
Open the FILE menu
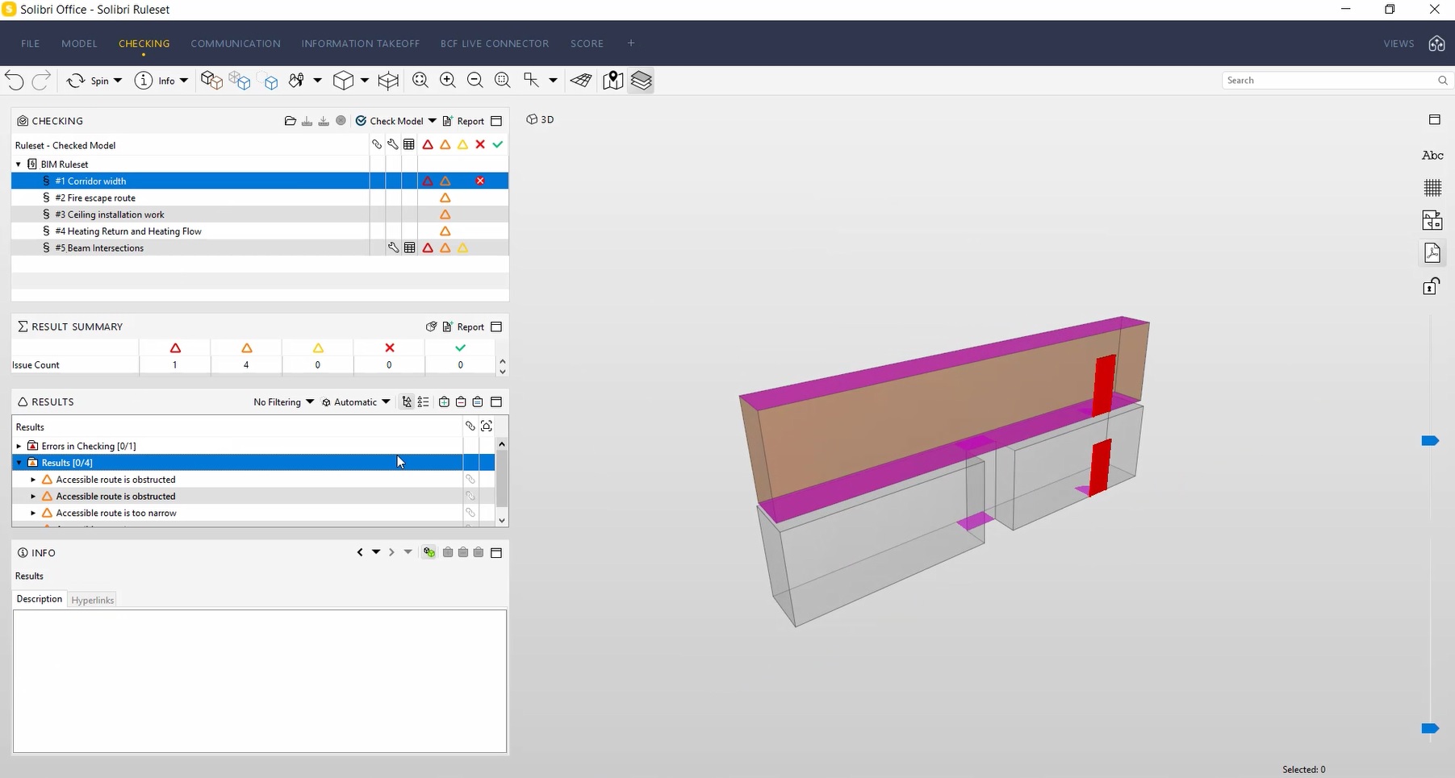[31, 44]
